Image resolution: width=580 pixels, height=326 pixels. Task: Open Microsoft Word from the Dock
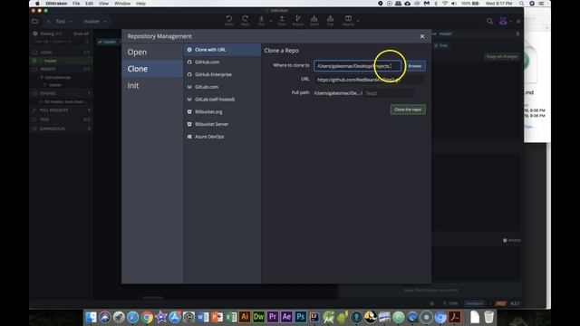(x=203, y=317)
